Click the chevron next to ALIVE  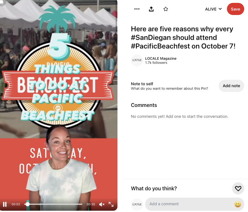220,9
